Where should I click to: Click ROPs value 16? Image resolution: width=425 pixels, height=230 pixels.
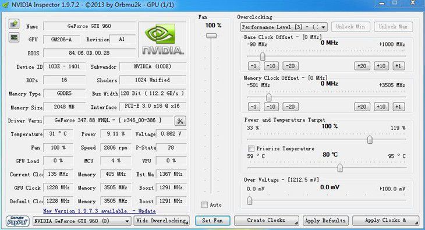[64, 80]
